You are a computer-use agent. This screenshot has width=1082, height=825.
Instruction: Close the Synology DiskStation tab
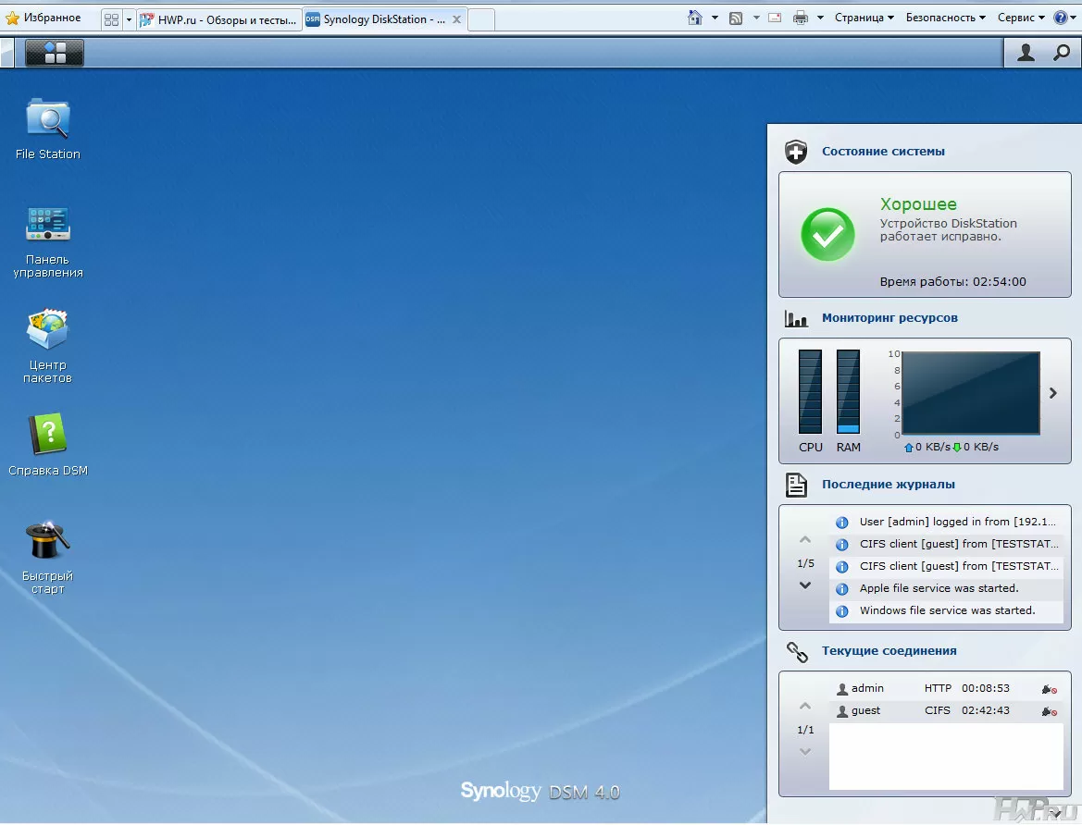456,20
